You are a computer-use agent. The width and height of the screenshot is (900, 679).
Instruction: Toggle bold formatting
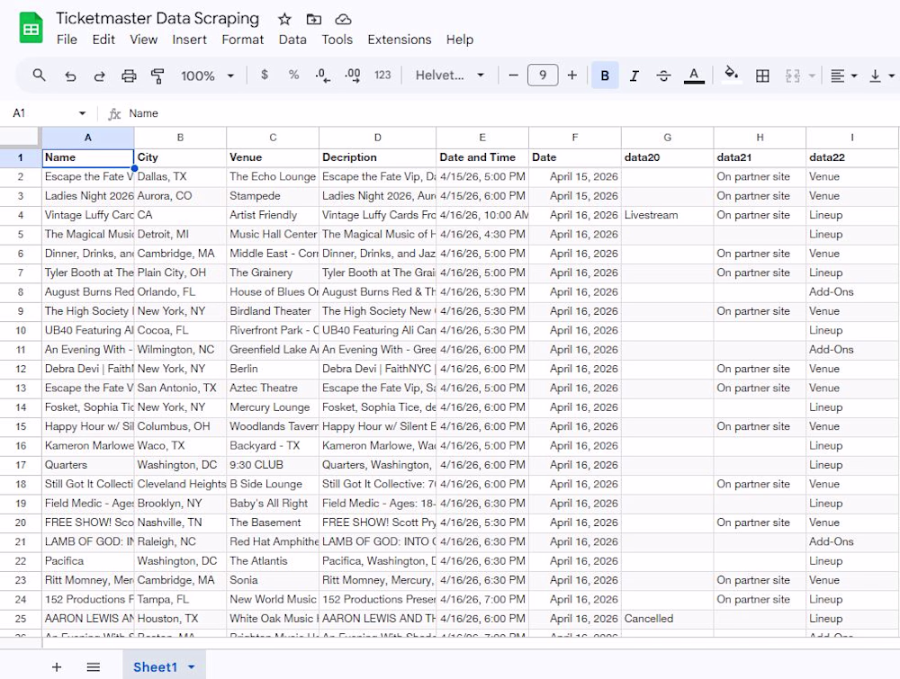605,76
